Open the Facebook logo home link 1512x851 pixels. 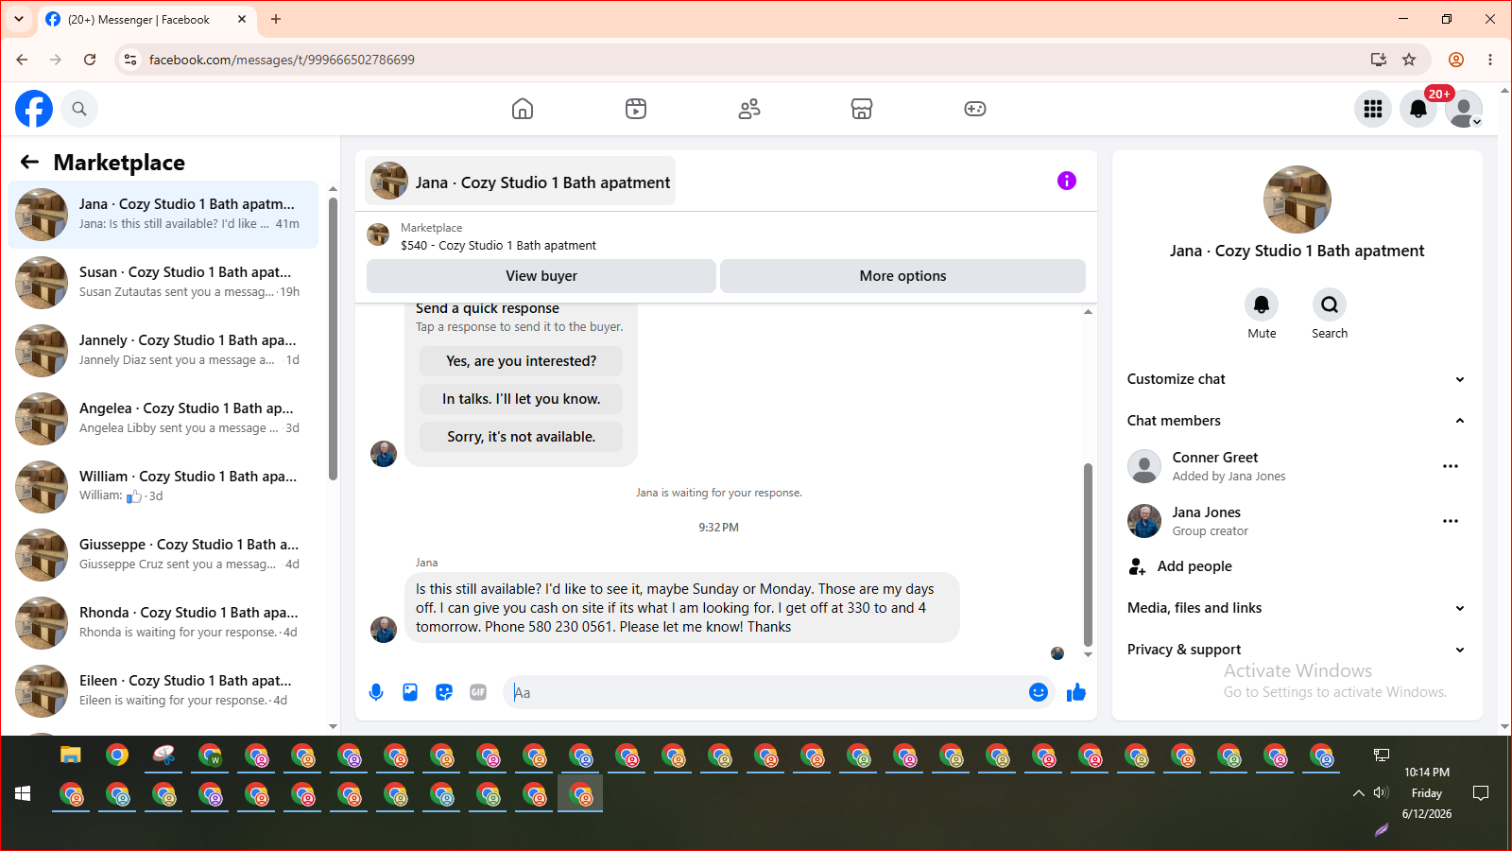[34, 109]
